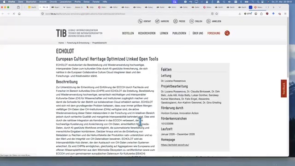
Task: Click the Projektübersicht breadcrumb
Action: (x=100, y=43)
